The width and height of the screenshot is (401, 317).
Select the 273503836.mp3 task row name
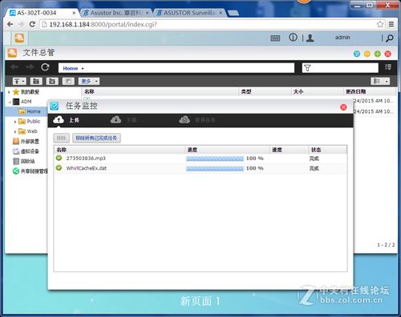[86, 158]
